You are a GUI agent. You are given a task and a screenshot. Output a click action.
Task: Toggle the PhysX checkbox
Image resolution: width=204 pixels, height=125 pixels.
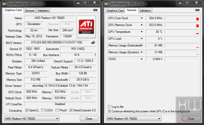pyautogui.click(x=57, y=110)
